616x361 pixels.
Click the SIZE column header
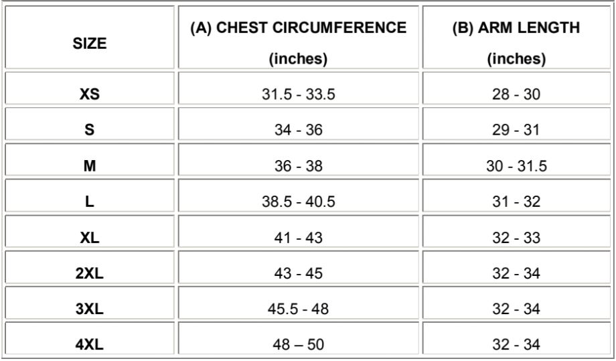(90, 44)
